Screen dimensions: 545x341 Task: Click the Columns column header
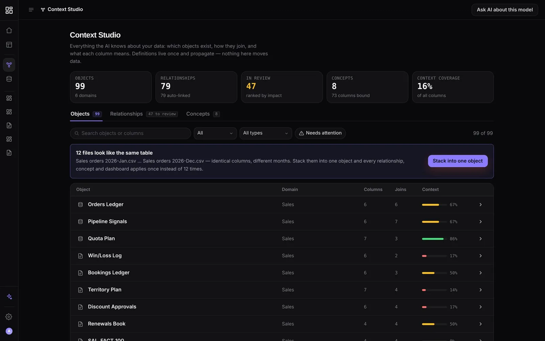[x=373, y=190]
